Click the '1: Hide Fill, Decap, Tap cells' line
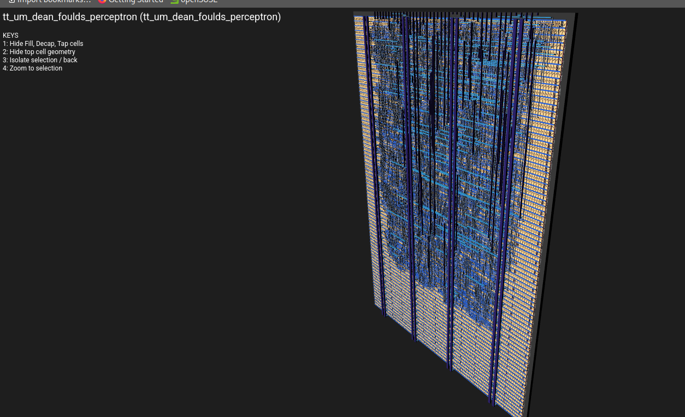 click(43, 44)
